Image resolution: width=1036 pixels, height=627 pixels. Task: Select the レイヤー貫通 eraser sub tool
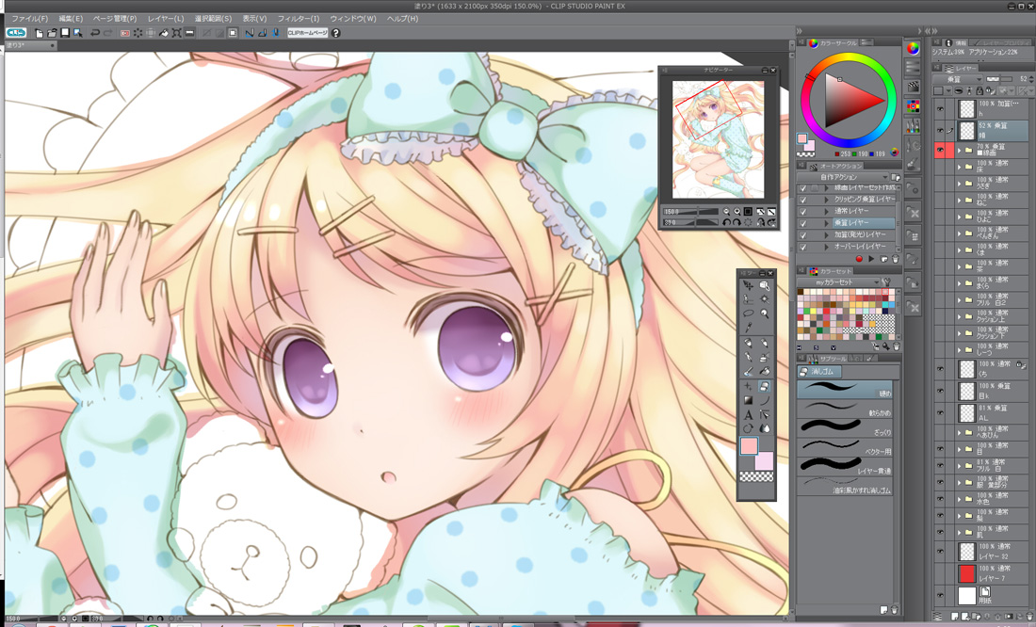pos(845,466)
